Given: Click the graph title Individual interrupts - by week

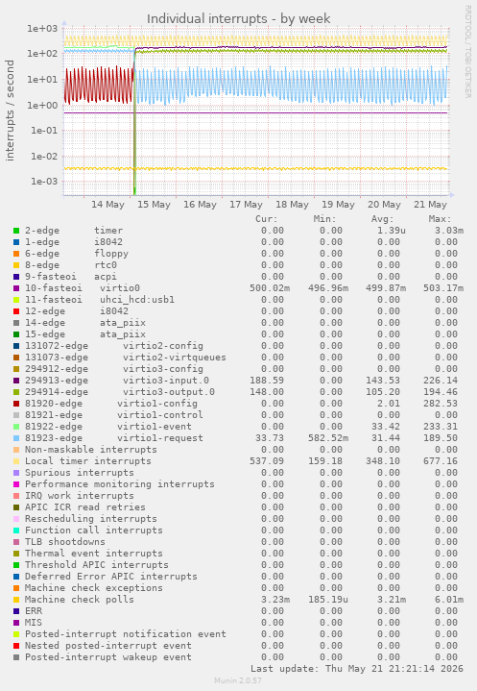Looking at the screenshot, I should click(x=238, y=19).
